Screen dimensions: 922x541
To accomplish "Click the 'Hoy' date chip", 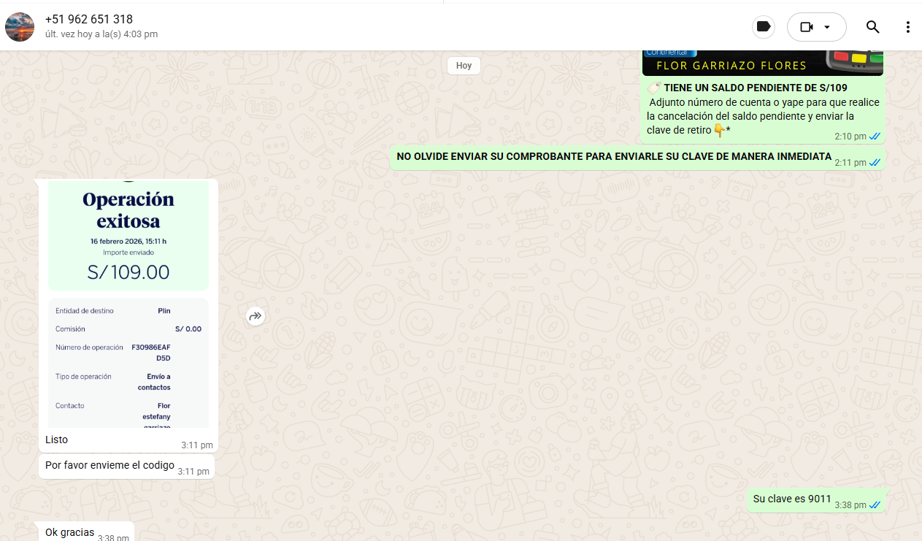I will point(464,66).
